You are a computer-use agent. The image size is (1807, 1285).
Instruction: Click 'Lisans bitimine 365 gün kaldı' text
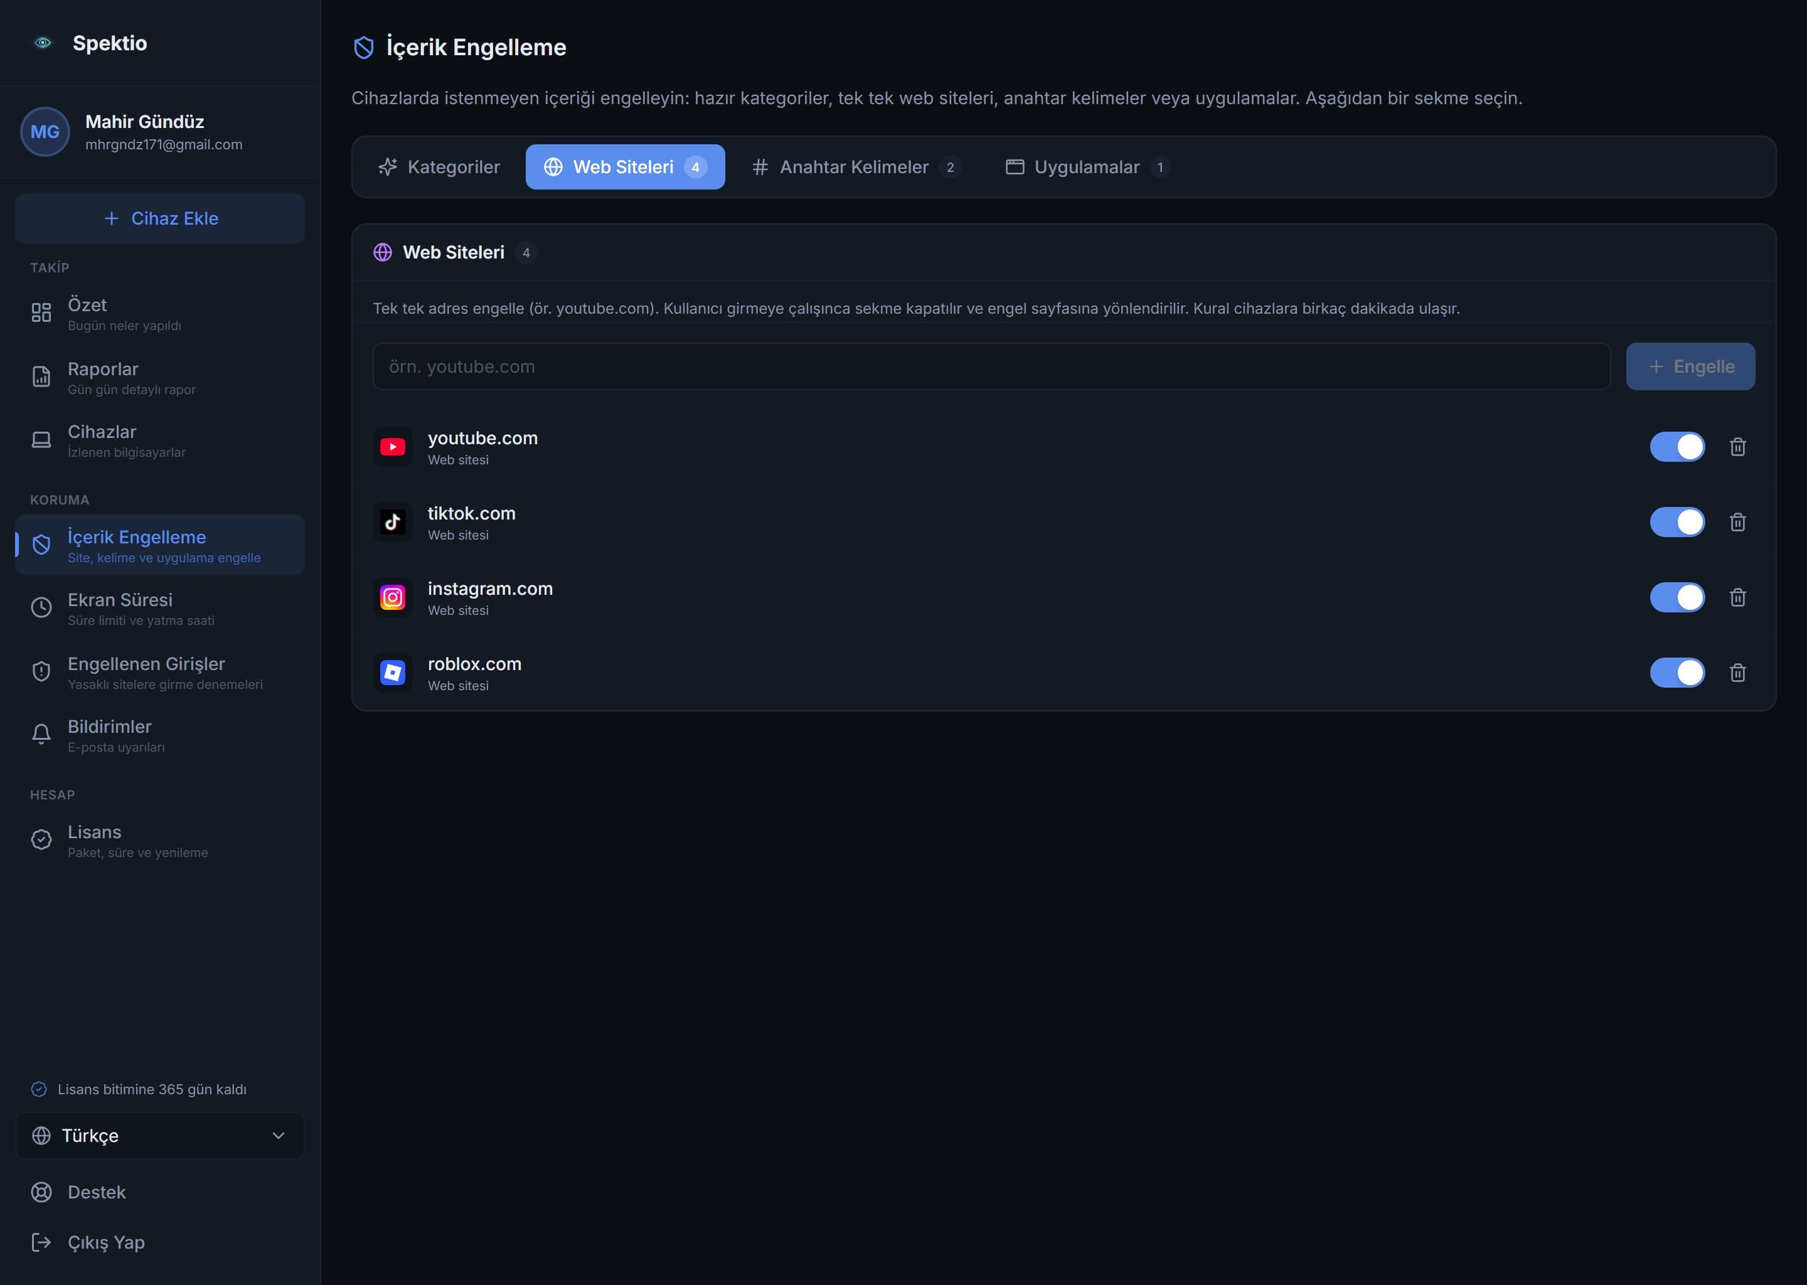click(152, 1090)
